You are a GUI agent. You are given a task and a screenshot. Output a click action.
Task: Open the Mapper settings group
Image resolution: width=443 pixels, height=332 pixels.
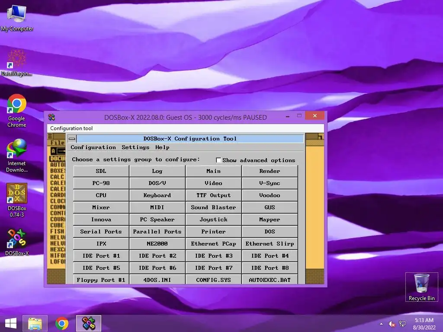pos(270,220)
